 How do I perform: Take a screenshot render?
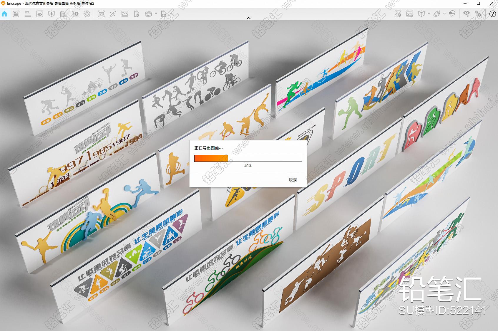click(101, 14)
